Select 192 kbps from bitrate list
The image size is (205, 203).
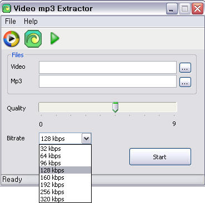tap(65, 185)
